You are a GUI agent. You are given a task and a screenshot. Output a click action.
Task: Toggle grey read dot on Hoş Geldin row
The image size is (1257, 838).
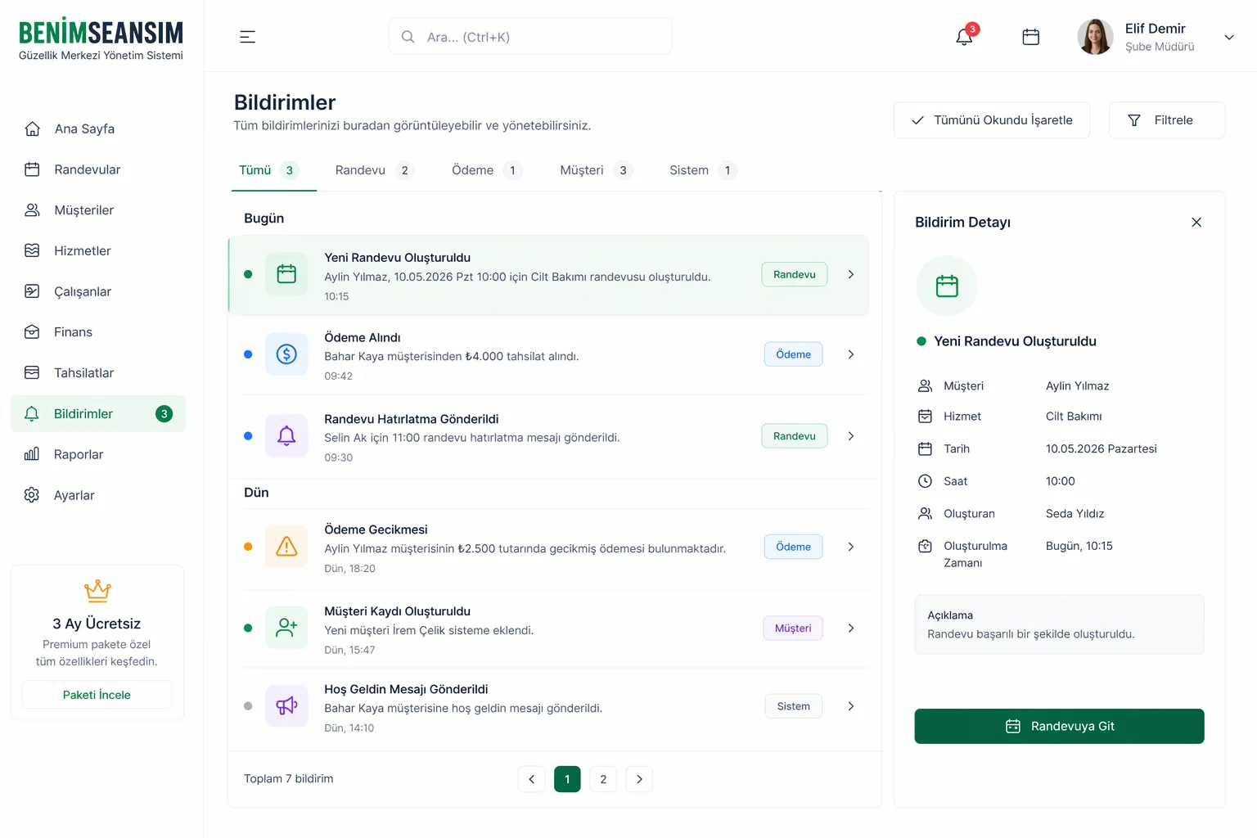[x=248, y=706]
